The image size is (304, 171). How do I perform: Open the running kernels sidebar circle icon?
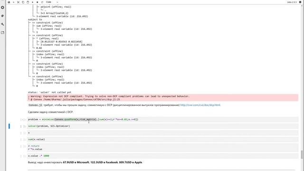[2, 8]
